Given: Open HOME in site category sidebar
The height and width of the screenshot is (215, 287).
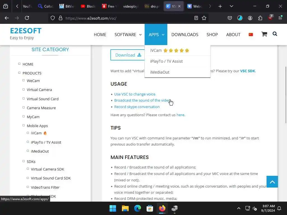Looking at the screenshot, I should [28, 64].
